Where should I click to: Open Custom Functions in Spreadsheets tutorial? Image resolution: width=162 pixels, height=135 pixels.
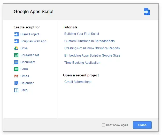[x=89, y=41]
